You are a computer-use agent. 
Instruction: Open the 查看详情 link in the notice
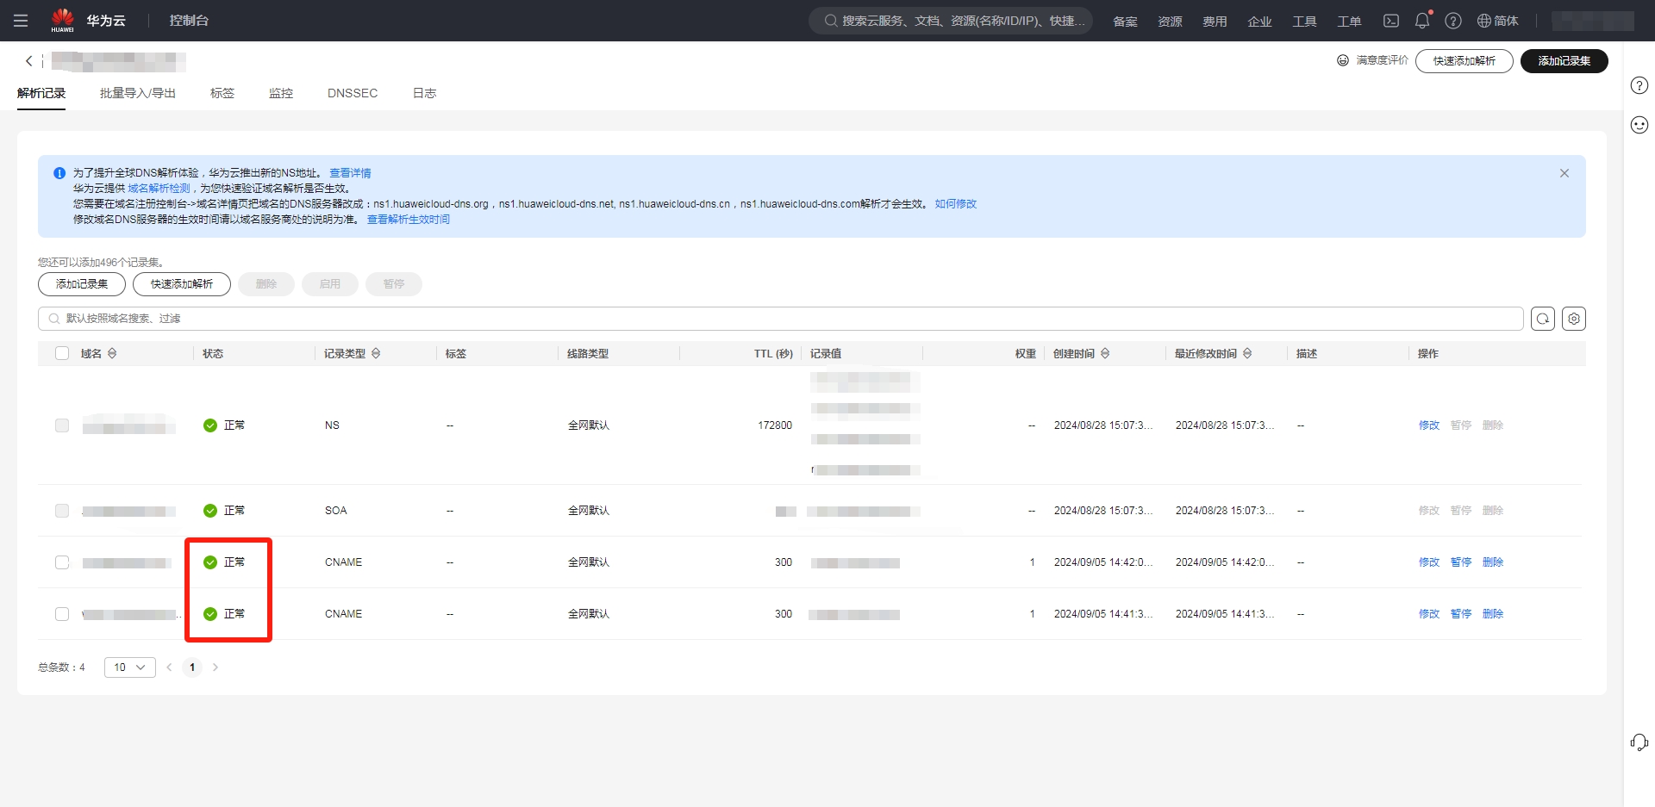coord(350,173)
